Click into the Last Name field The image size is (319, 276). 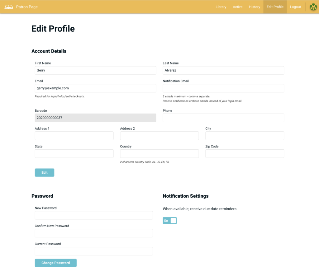click(x=223, y=70)
